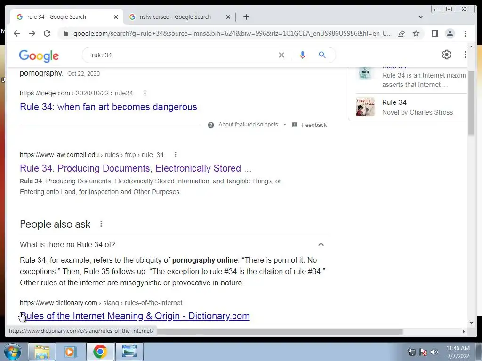
Task: Clear the search box with X
Action: (281, 55)
